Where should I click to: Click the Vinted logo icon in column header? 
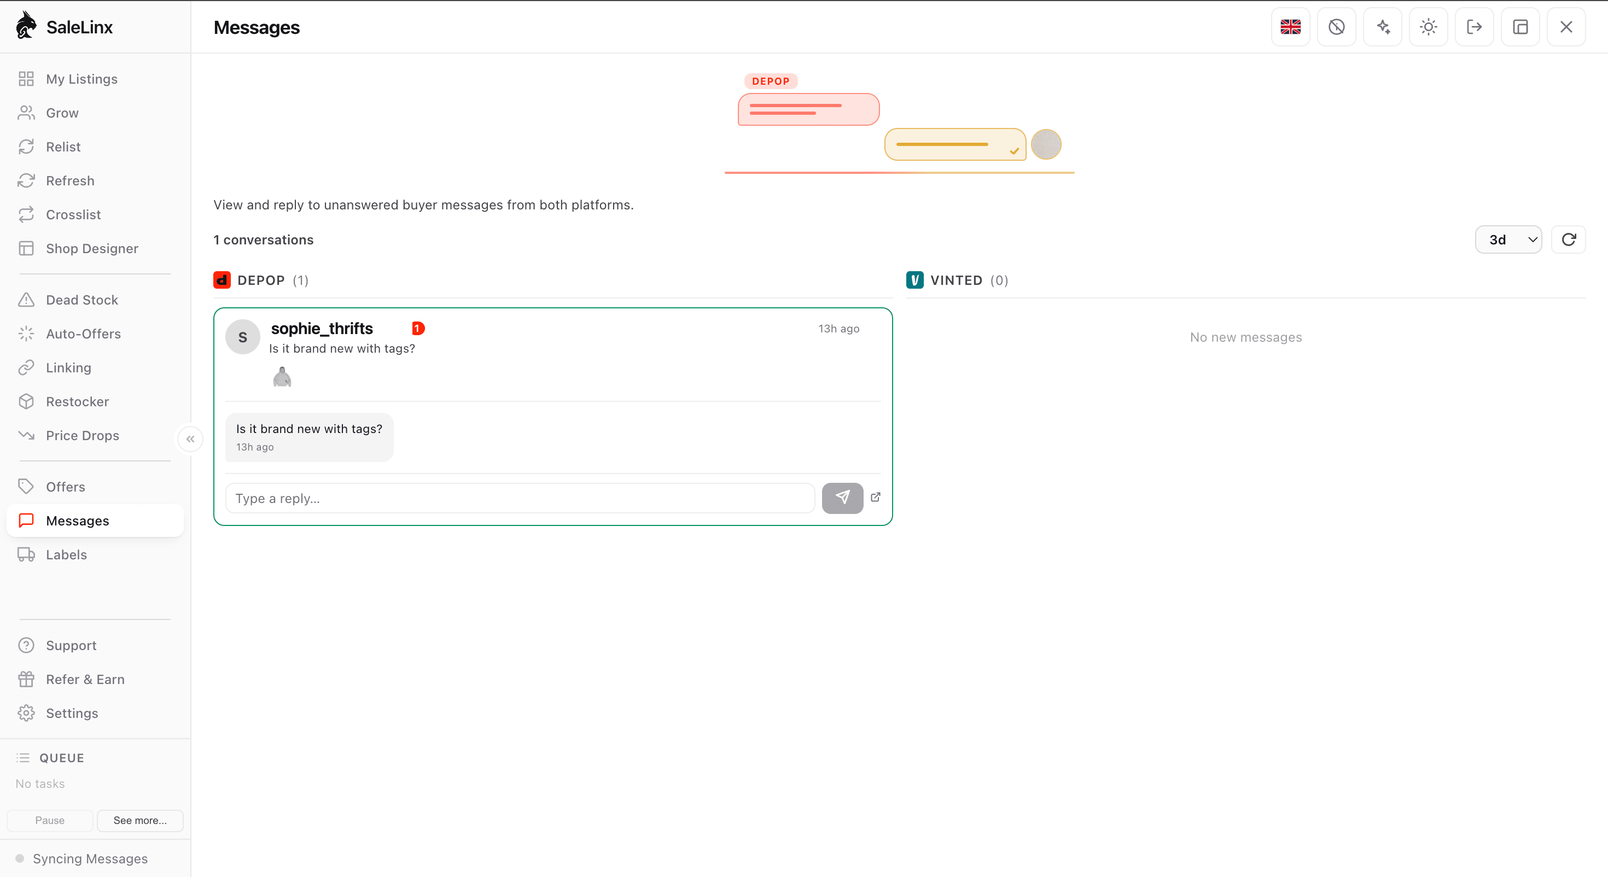[x=914, y=280]
